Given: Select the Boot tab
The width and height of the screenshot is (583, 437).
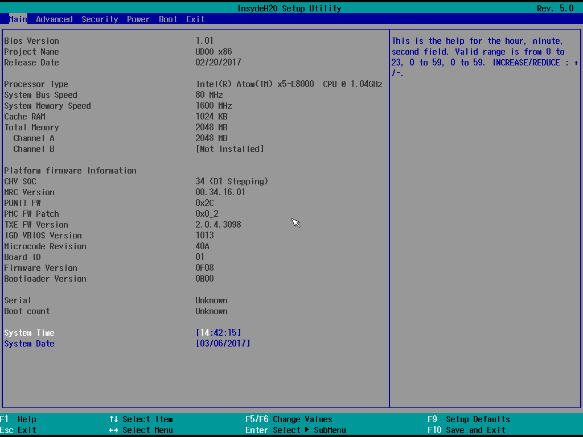Looking at the screenshot, I should [168, 19].
